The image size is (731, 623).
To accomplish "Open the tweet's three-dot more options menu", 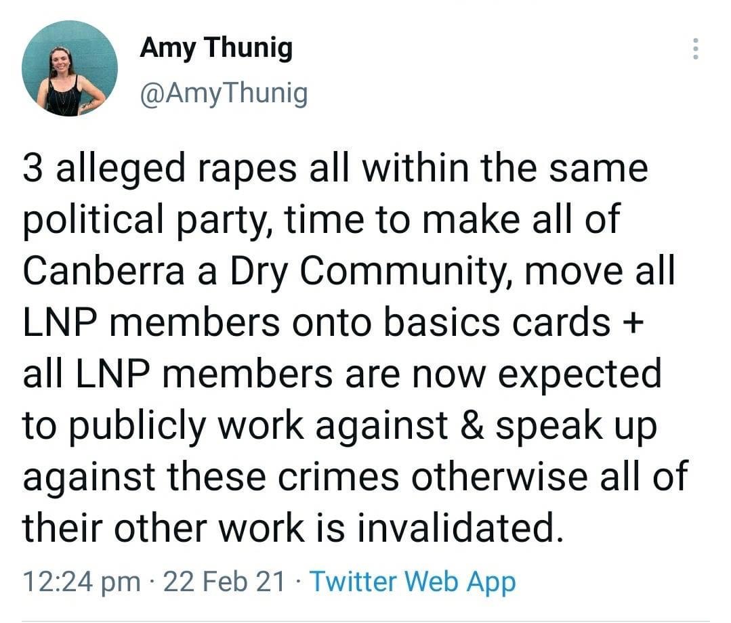I will pos(696,49).
